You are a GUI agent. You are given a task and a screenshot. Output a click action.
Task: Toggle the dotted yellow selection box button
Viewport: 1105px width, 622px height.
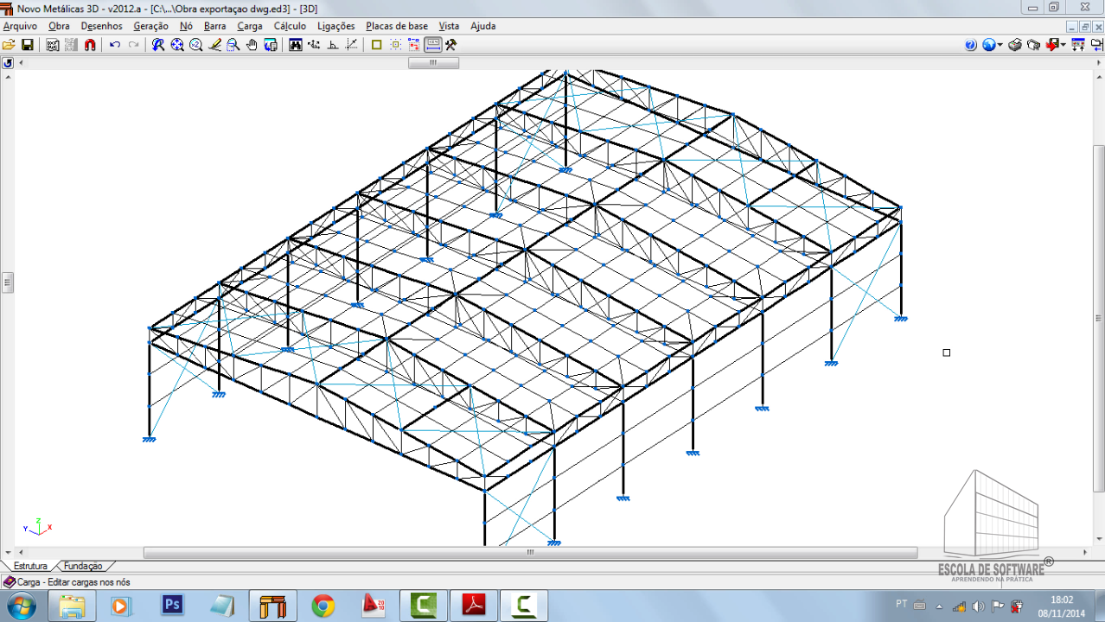(x=395, y=45)
